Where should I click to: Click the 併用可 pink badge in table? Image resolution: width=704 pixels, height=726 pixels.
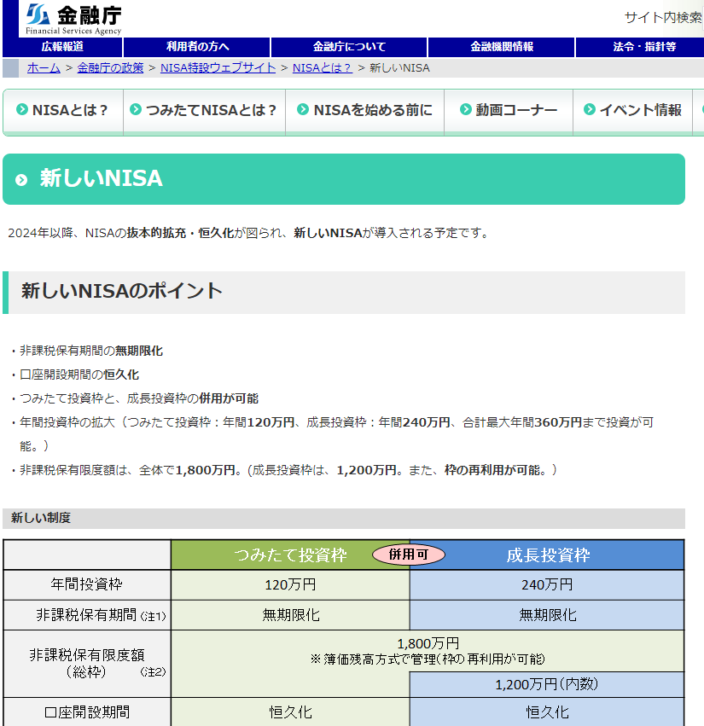coord(409,555)
